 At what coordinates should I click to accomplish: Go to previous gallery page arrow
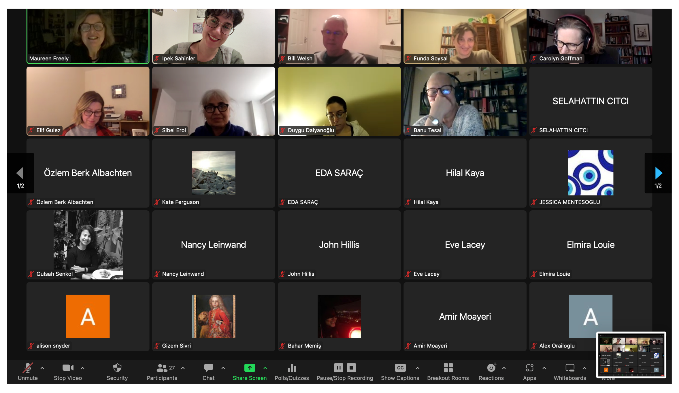(x=20, y=173)
